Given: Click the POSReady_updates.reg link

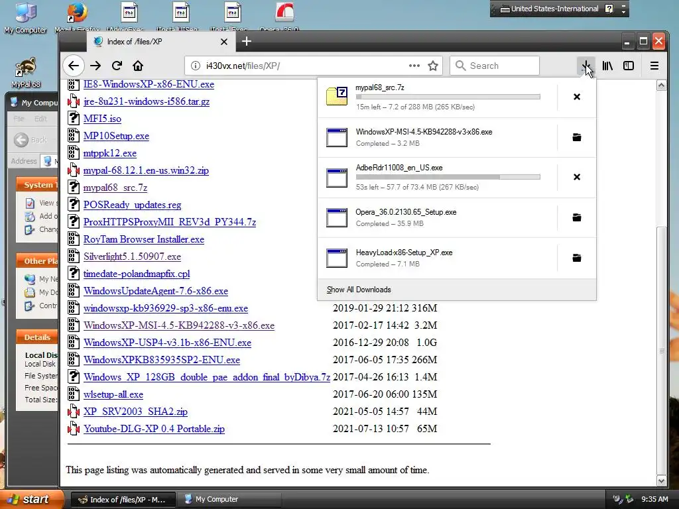Looking at the screenshot, I should pos(132,205).
